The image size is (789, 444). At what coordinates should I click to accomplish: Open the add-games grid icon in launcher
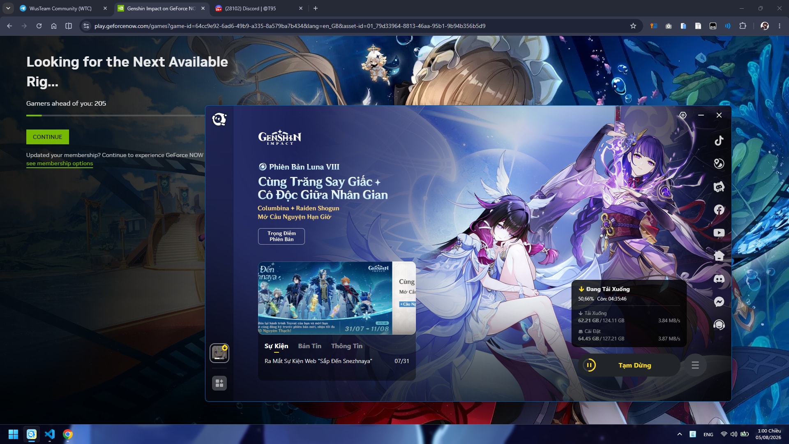click(219, 383)
